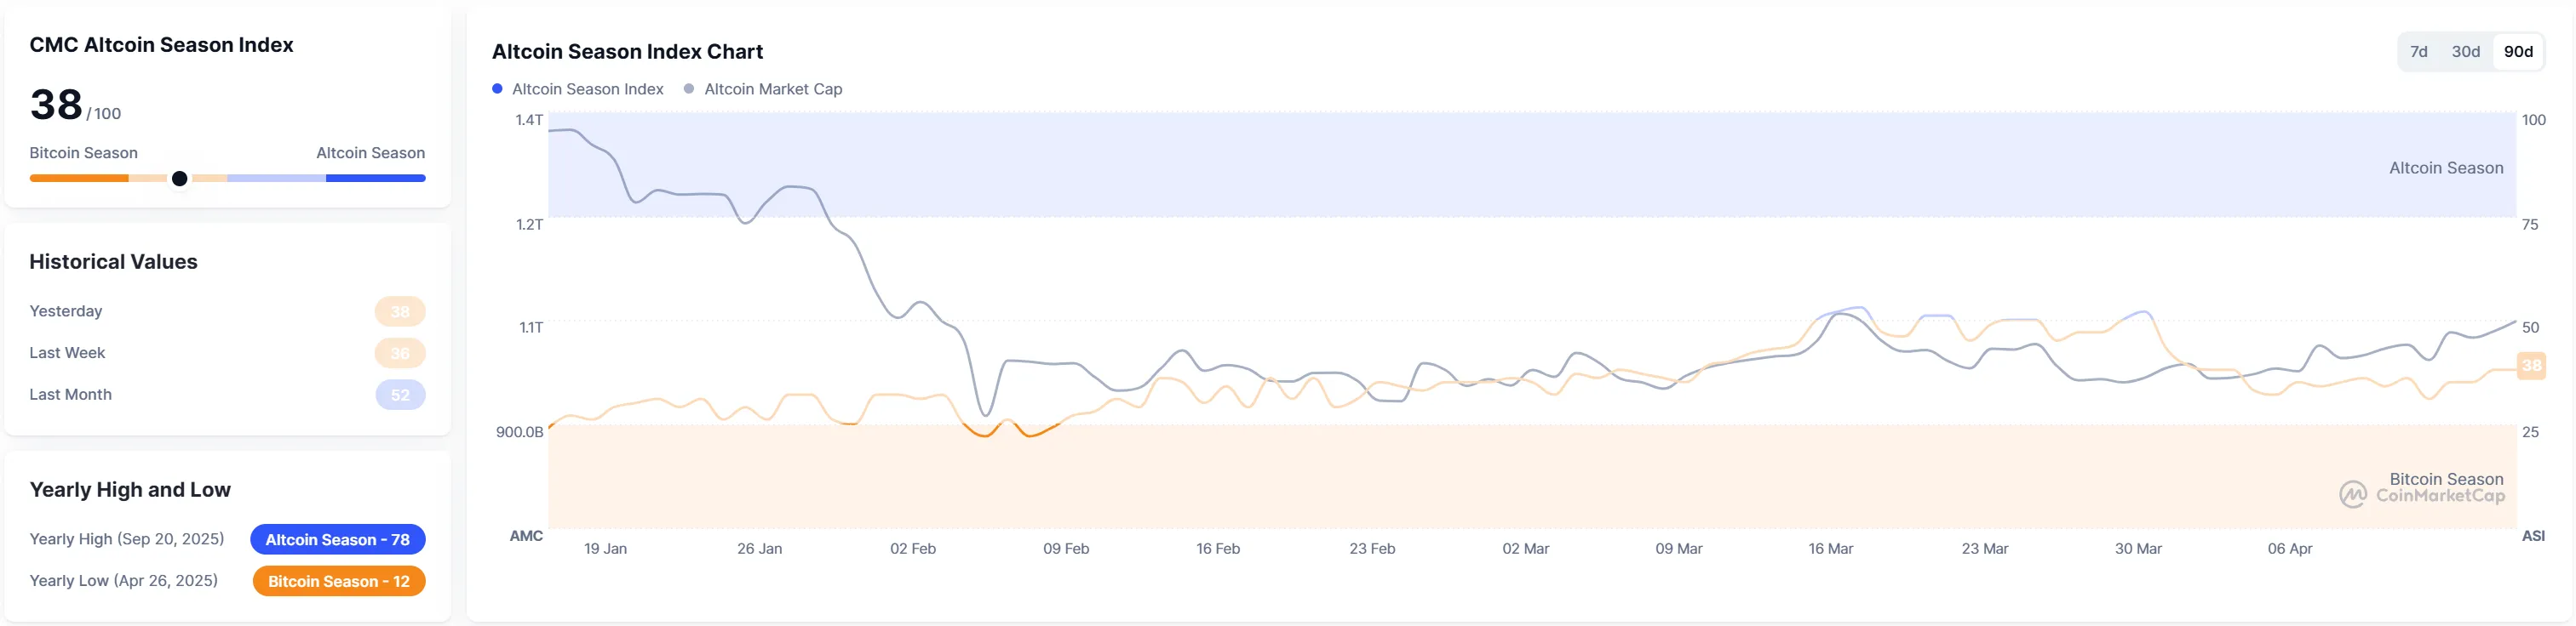The image size is (2576, 626).
Task: Click the gray Altcoin Market Cap legend dot
Action: [689, 88]
